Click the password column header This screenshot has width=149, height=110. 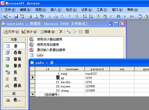tap(97, 69)
